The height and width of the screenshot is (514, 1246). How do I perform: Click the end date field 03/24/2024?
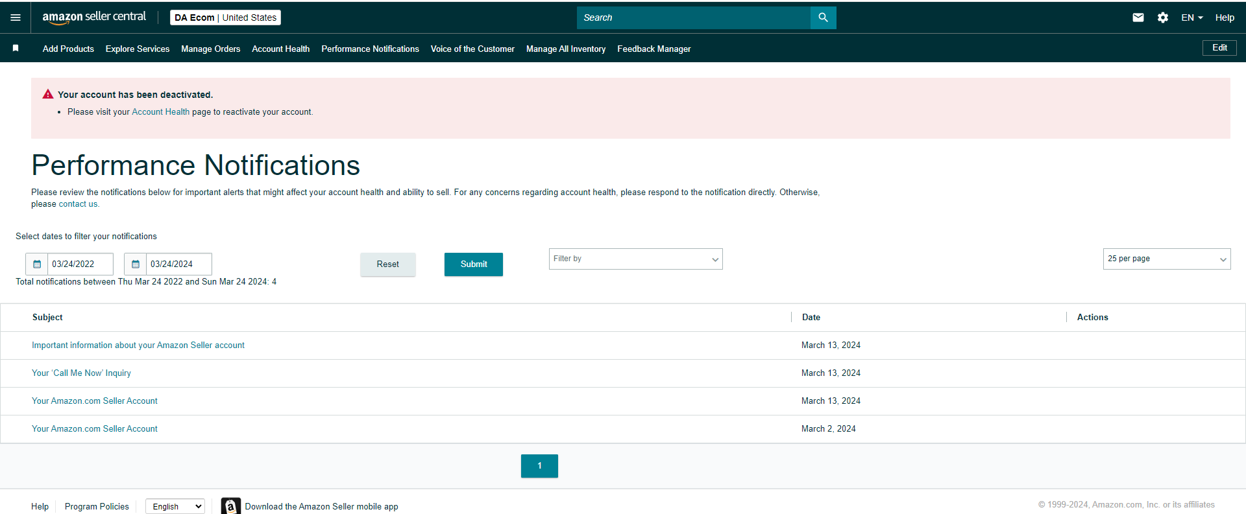point(179,264)
